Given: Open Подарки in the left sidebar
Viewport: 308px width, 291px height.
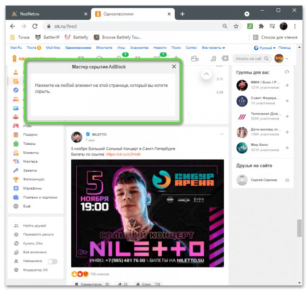Looking at the screenshot, I should pyautogui.click(x=30, y=135).
